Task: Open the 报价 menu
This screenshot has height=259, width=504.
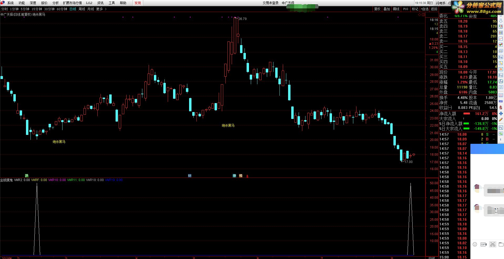Action: tap(44, 3)
